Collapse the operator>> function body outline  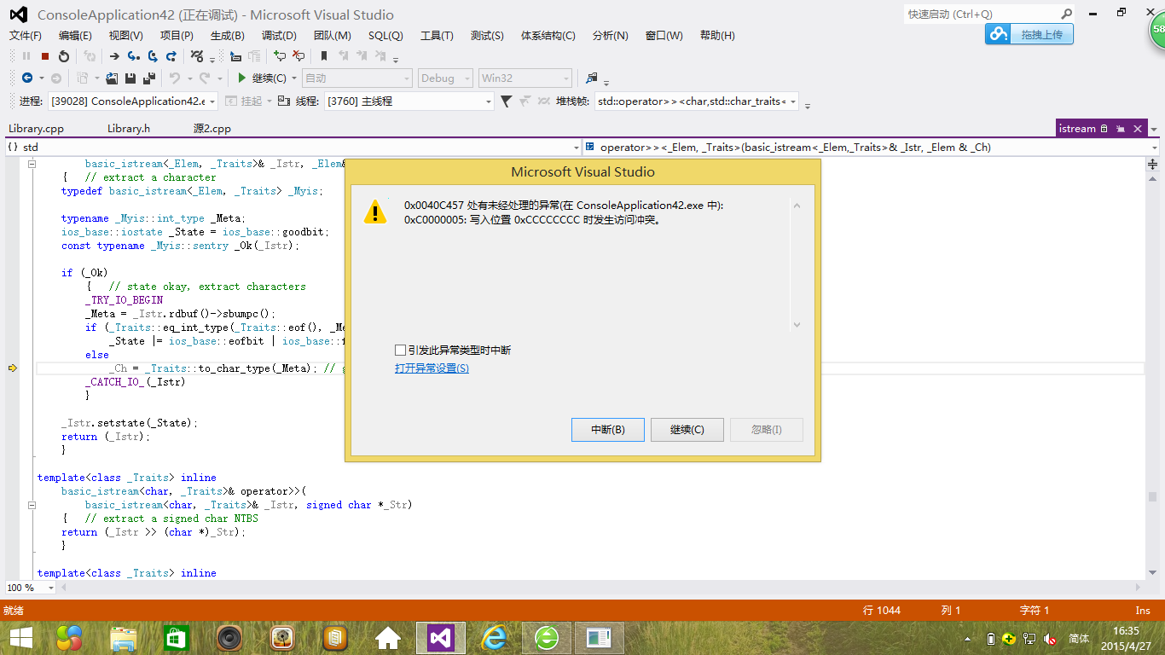pyautogui.click(x=32, y=164)
